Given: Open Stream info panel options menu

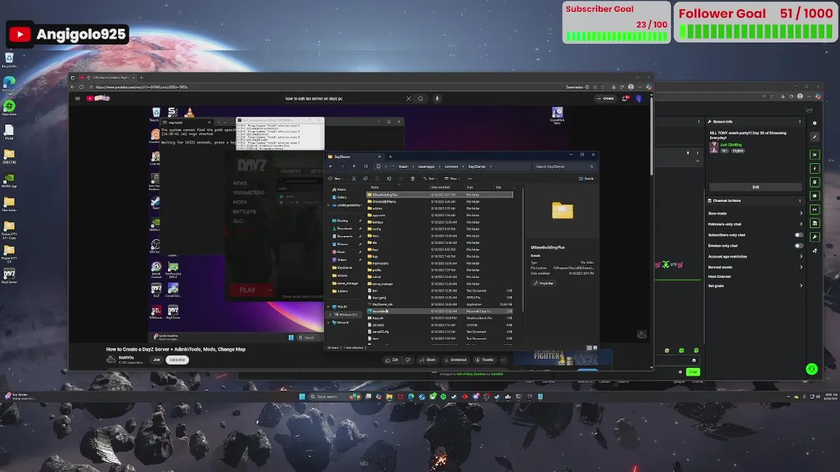Looking at the screenshot, I should click(799, 122).
